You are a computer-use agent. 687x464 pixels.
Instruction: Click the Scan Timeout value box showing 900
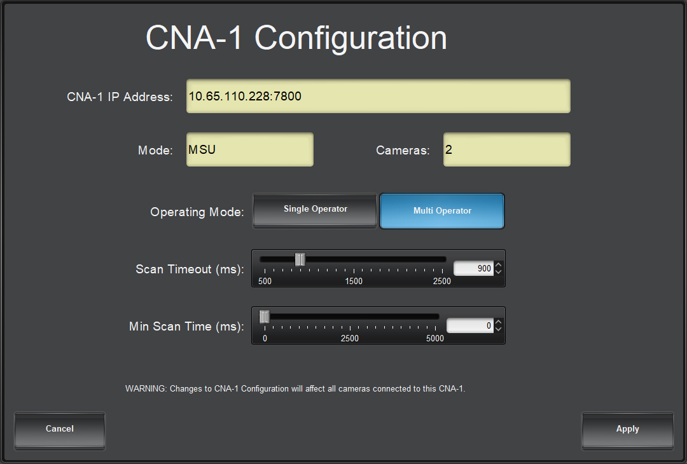473,268
